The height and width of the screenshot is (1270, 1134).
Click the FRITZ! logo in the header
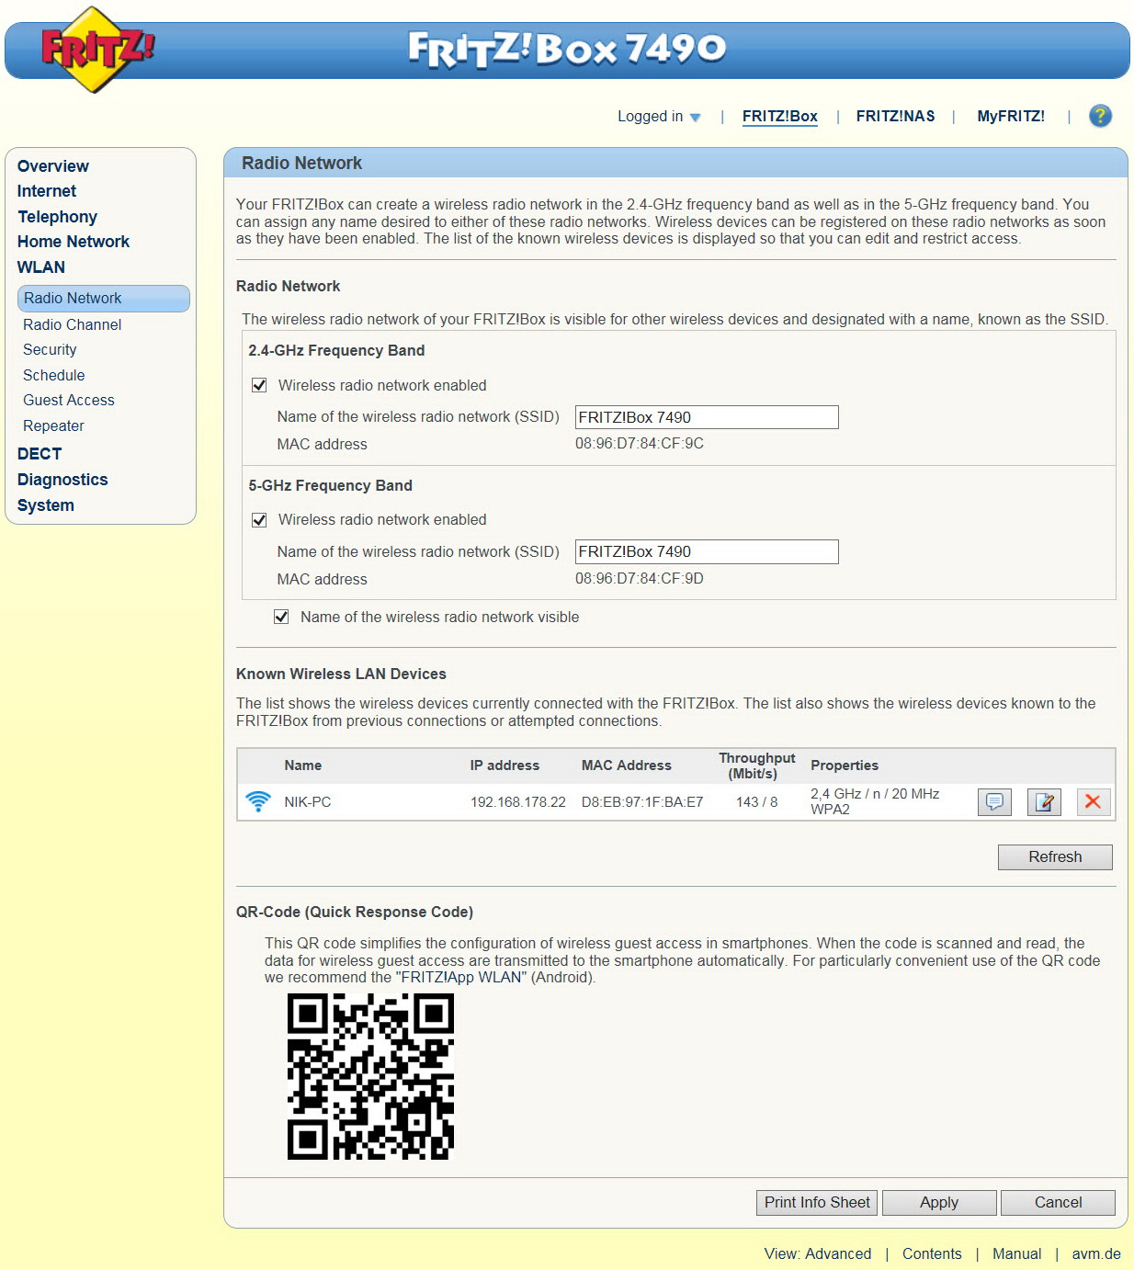(x=97, y=50)
